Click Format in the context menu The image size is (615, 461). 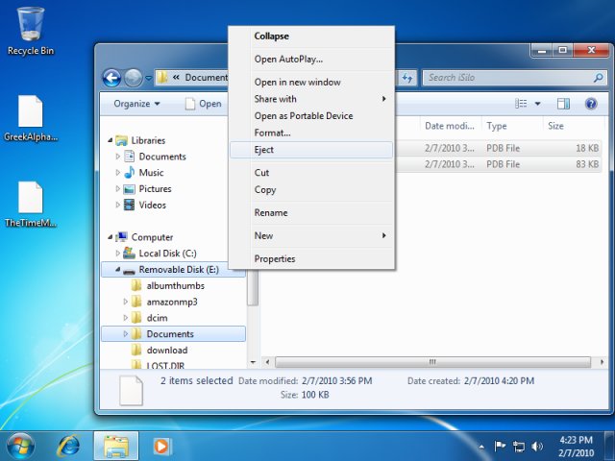pyautogui.click(x=272, y=133)
